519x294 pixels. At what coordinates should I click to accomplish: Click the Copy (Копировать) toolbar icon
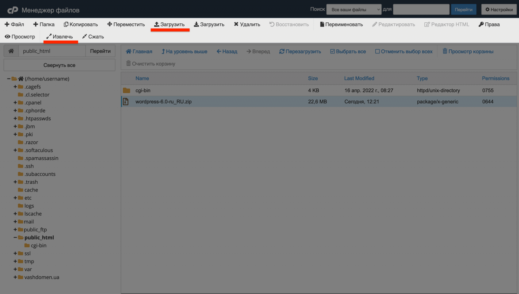point(66,24)
